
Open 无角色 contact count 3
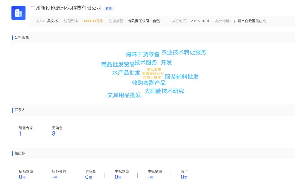[54, 134]
